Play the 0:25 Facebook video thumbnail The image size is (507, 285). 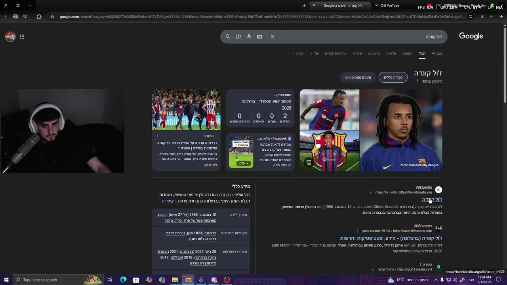tap(241, 152)
